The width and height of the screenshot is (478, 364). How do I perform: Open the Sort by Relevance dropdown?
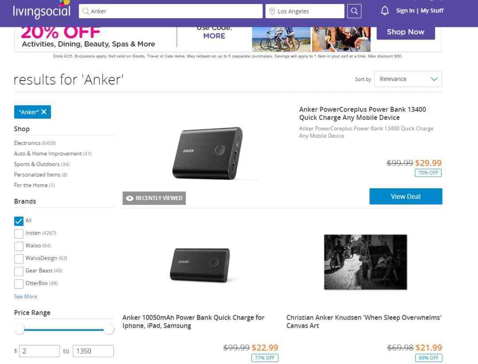point(408,79)
